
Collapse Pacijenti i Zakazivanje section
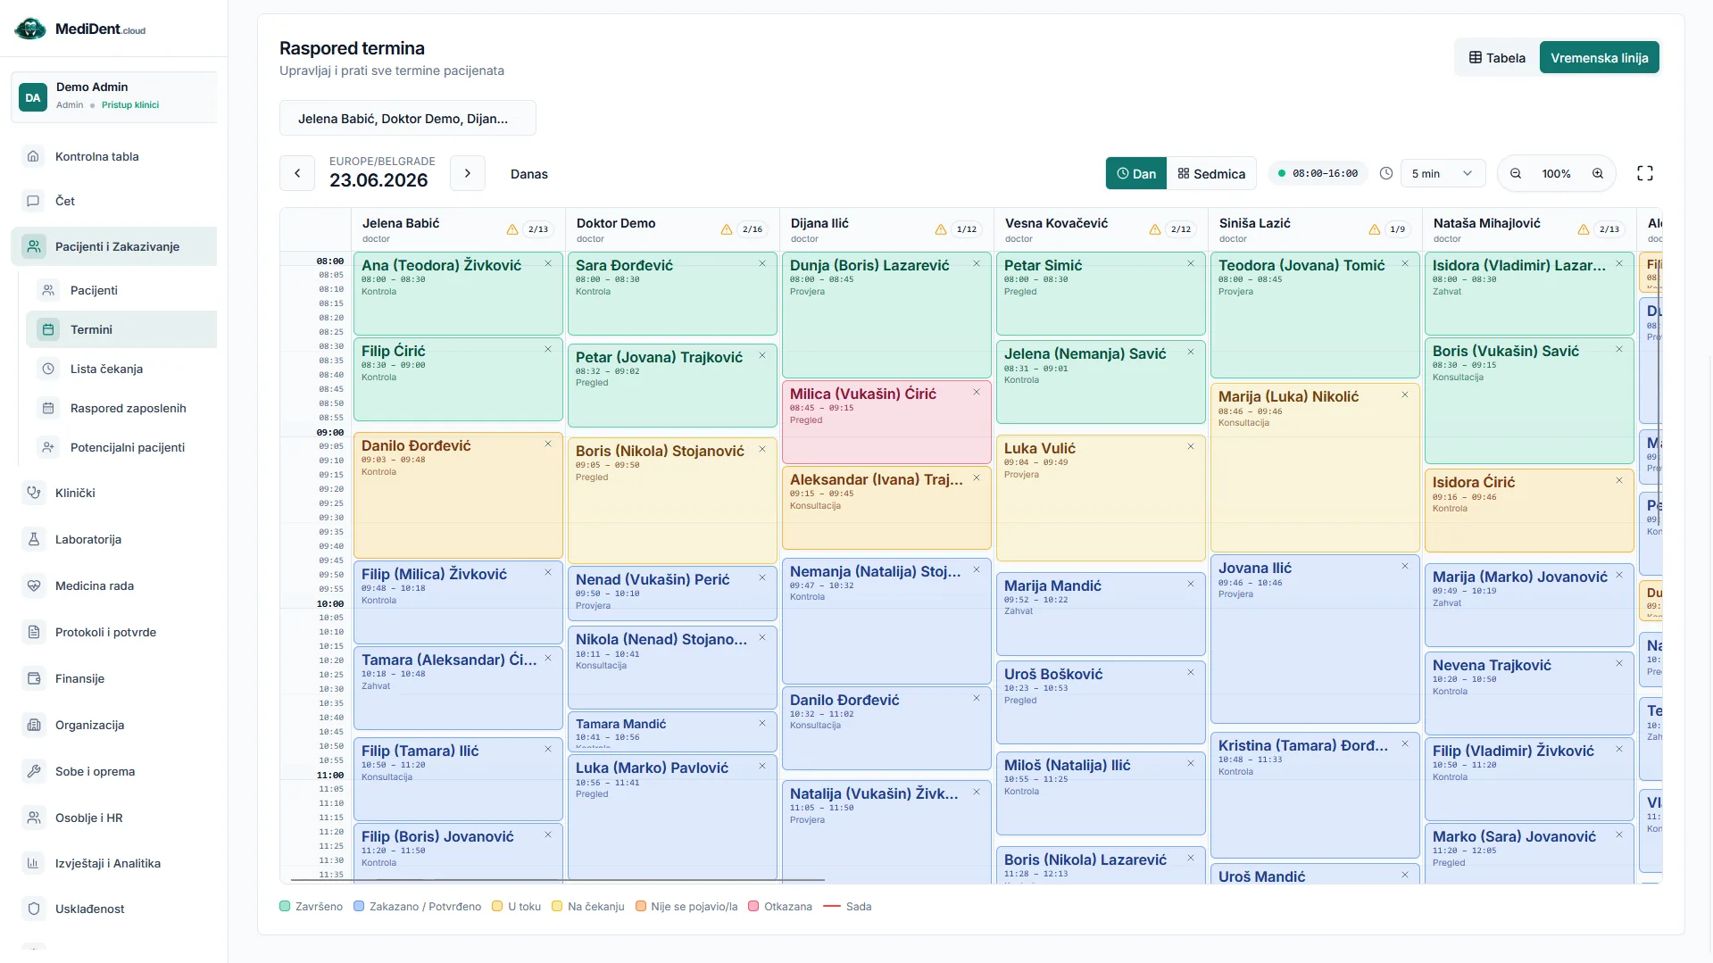pos(114,246)
